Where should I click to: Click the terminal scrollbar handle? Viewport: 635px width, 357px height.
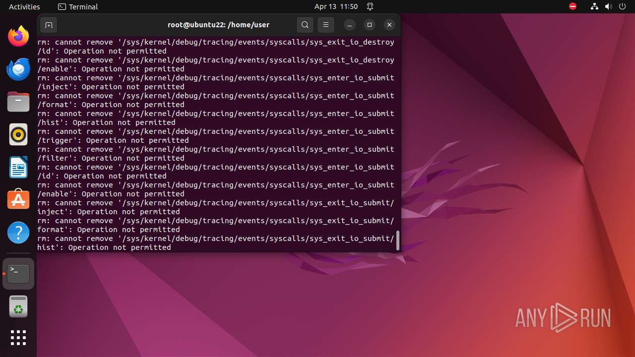pos(398,240)
